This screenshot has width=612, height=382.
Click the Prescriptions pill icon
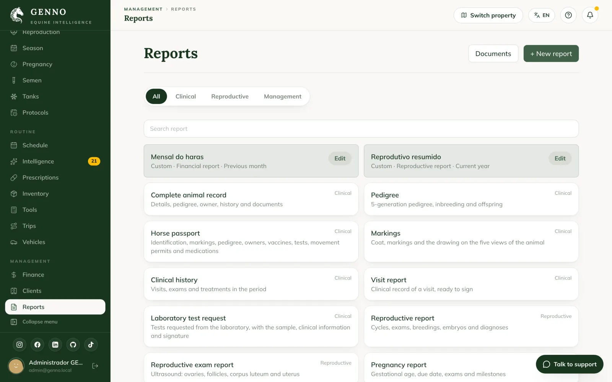coord(14,178)
